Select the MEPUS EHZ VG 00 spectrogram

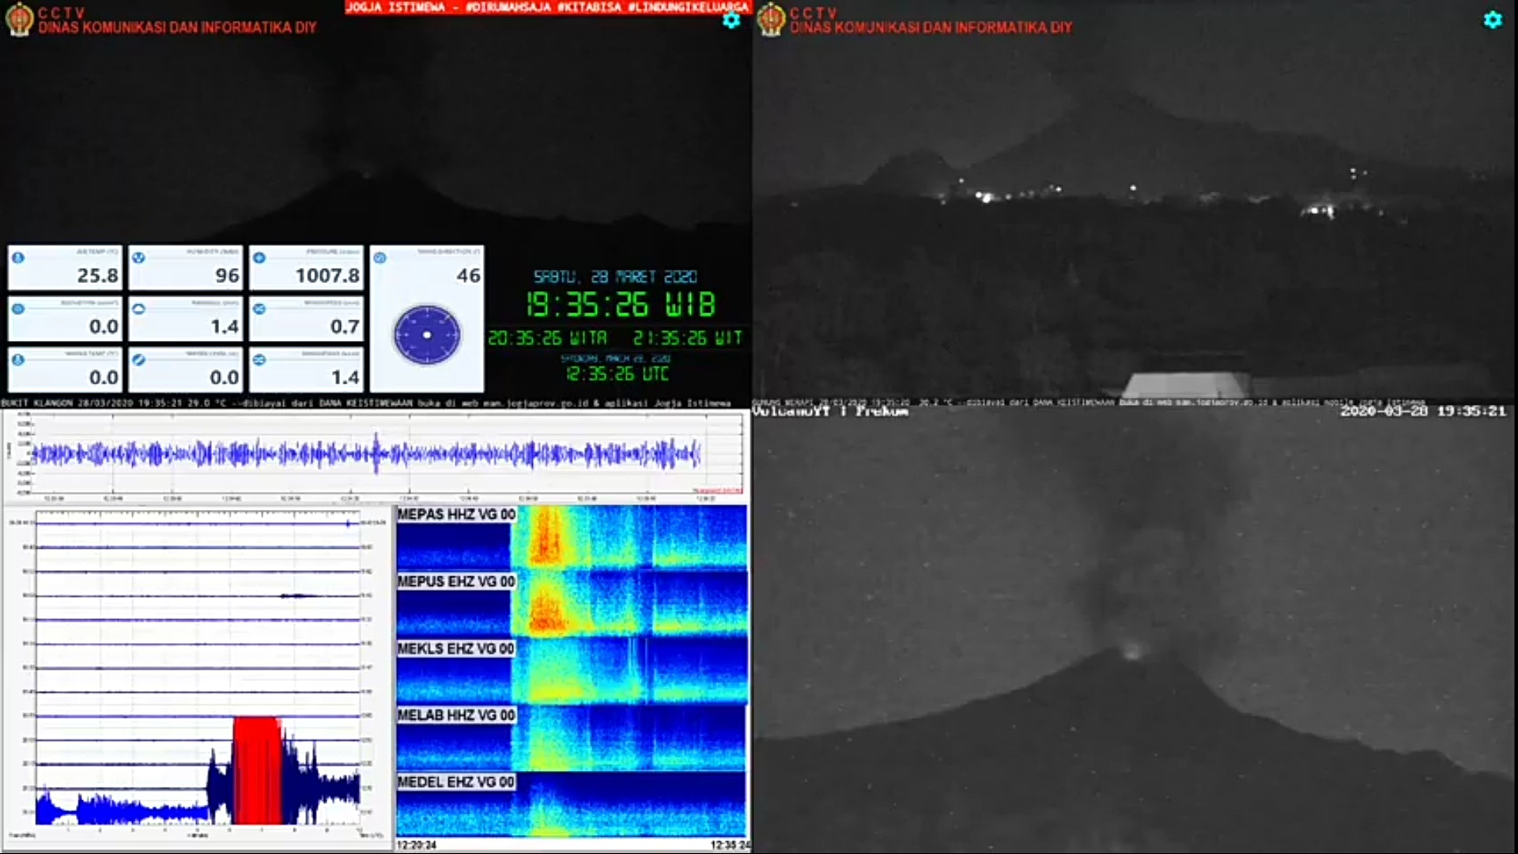point(571,605)
